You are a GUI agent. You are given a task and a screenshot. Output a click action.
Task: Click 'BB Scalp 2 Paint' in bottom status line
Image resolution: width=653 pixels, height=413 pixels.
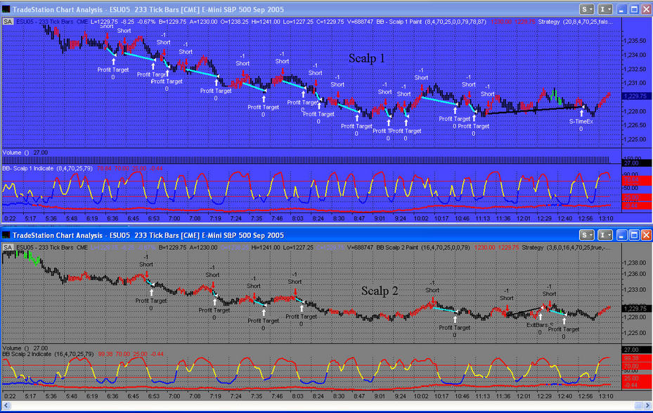point(397,248)
